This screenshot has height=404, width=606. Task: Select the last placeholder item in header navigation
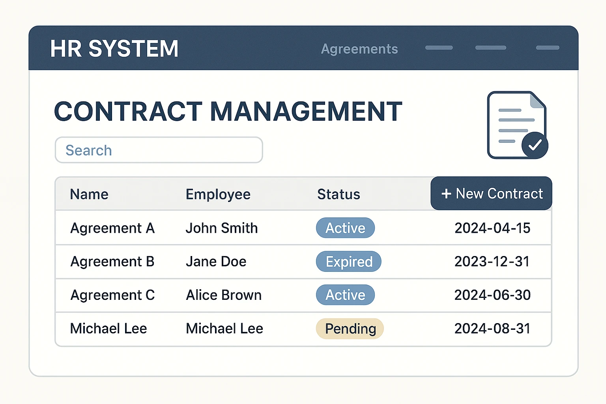547,48
